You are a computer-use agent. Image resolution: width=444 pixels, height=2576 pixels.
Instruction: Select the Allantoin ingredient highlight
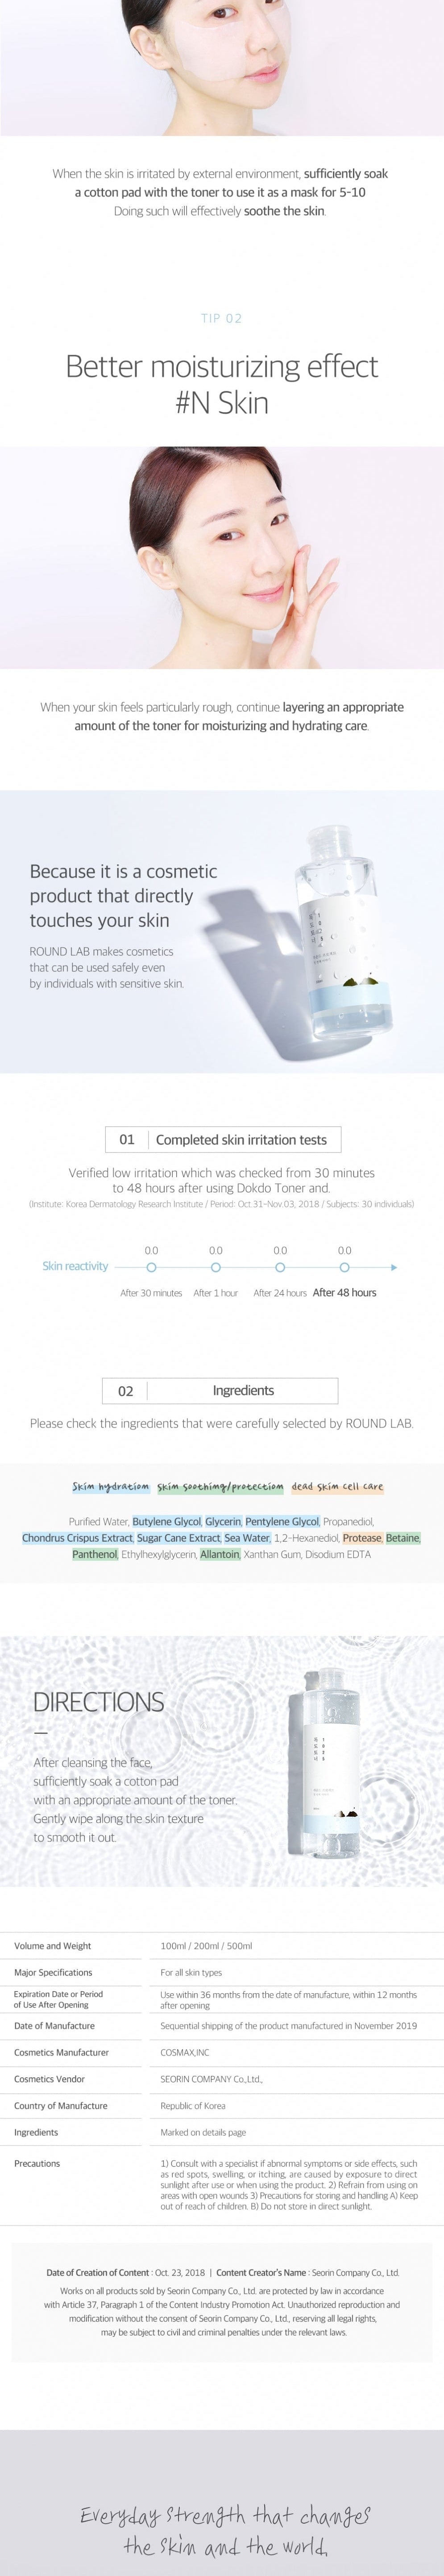pyautogui.click(x=220, y=1554)
